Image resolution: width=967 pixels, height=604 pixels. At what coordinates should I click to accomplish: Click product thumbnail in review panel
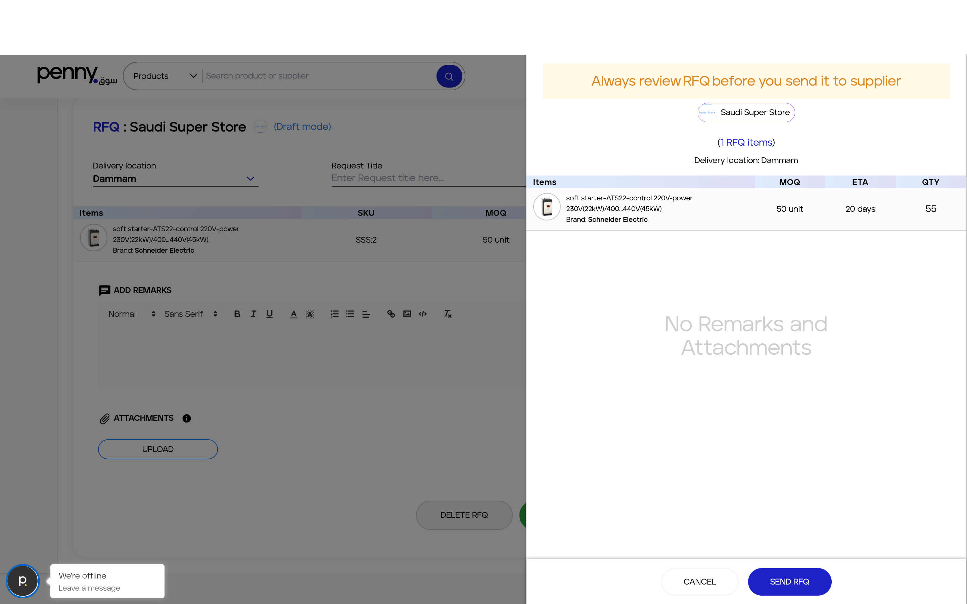click(547, 207)
